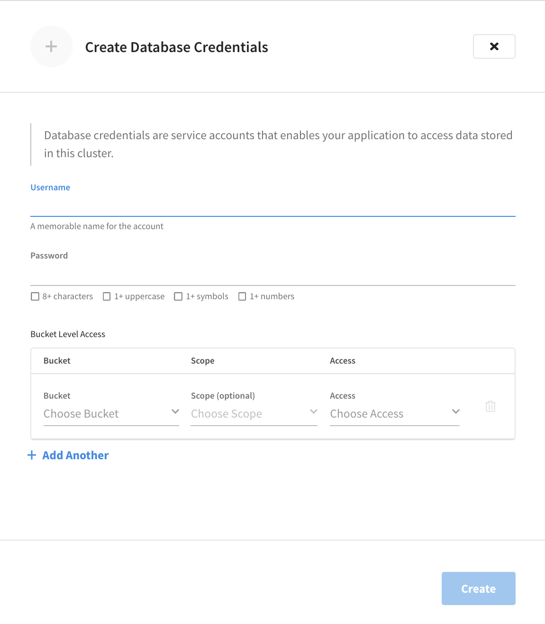The width and height of the screenshot is (545, 624).
Task: Click the Access column header
Action: pos(342,360)
